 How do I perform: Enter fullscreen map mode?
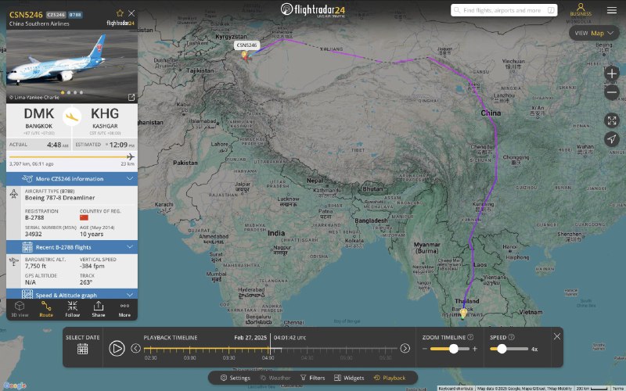click(612, 120)
